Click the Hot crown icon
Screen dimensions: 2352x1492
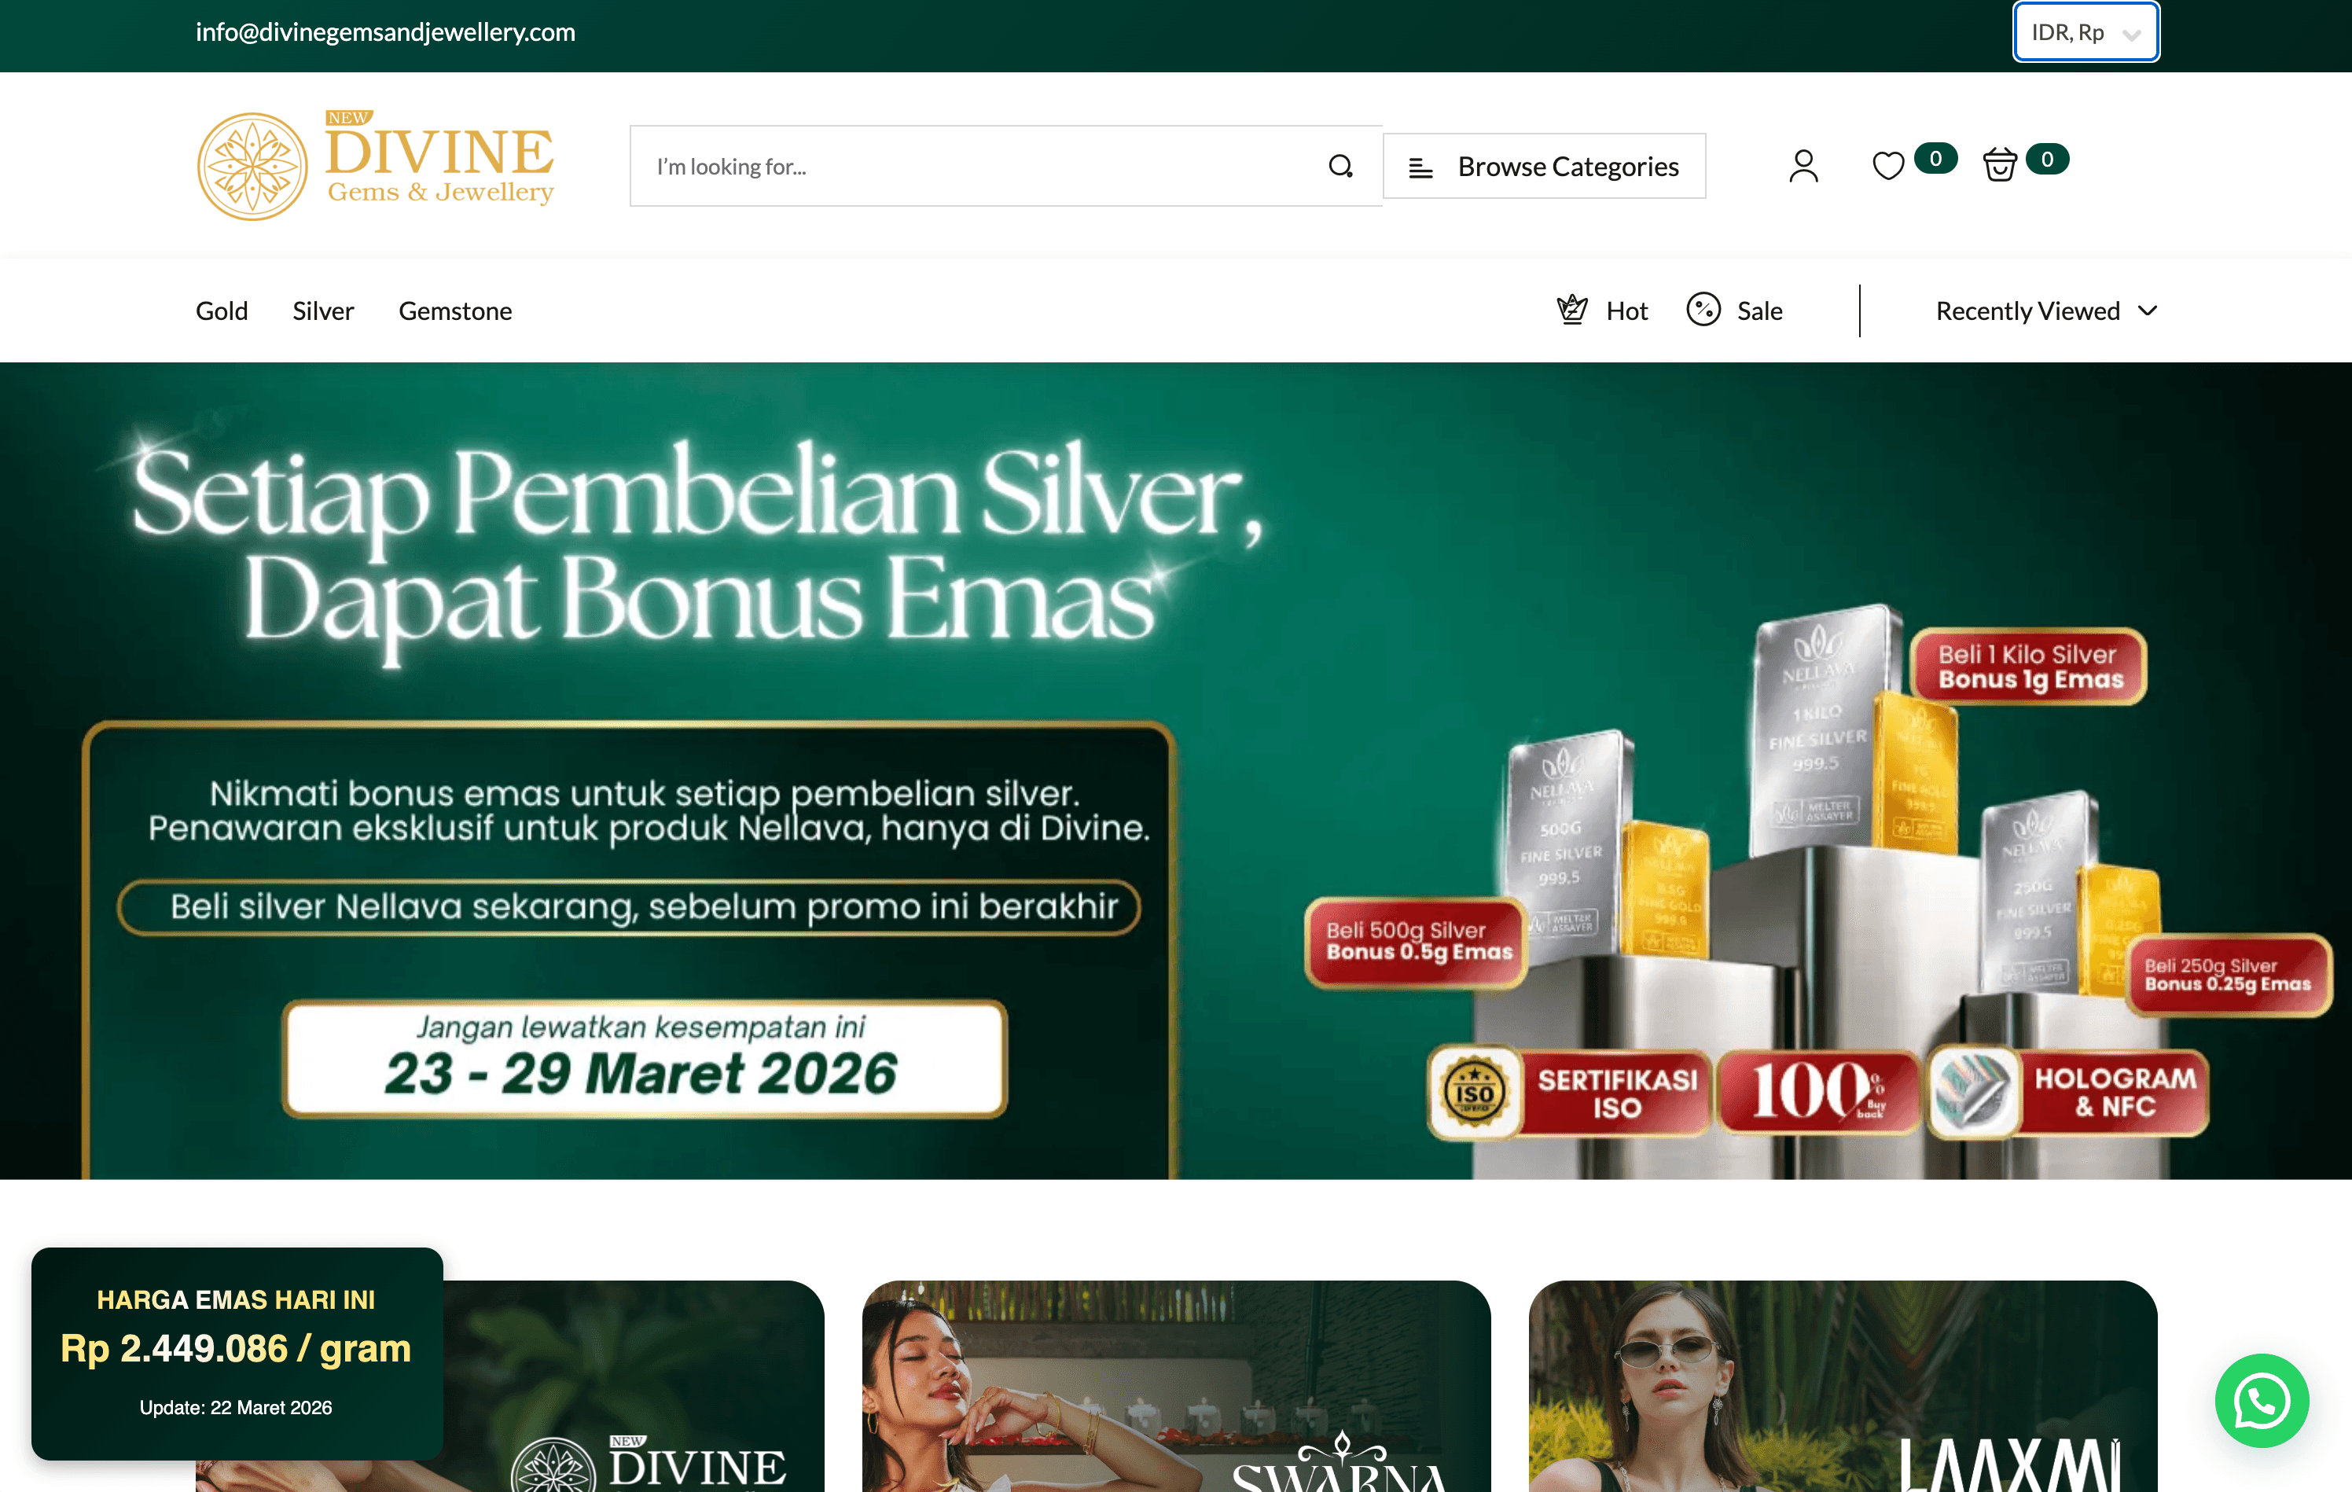coord(1571,310)
